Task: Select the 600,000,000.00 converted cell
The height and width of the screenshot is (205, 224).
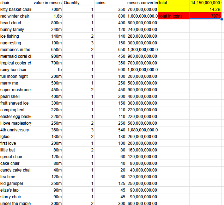Action: coord(142,203)
